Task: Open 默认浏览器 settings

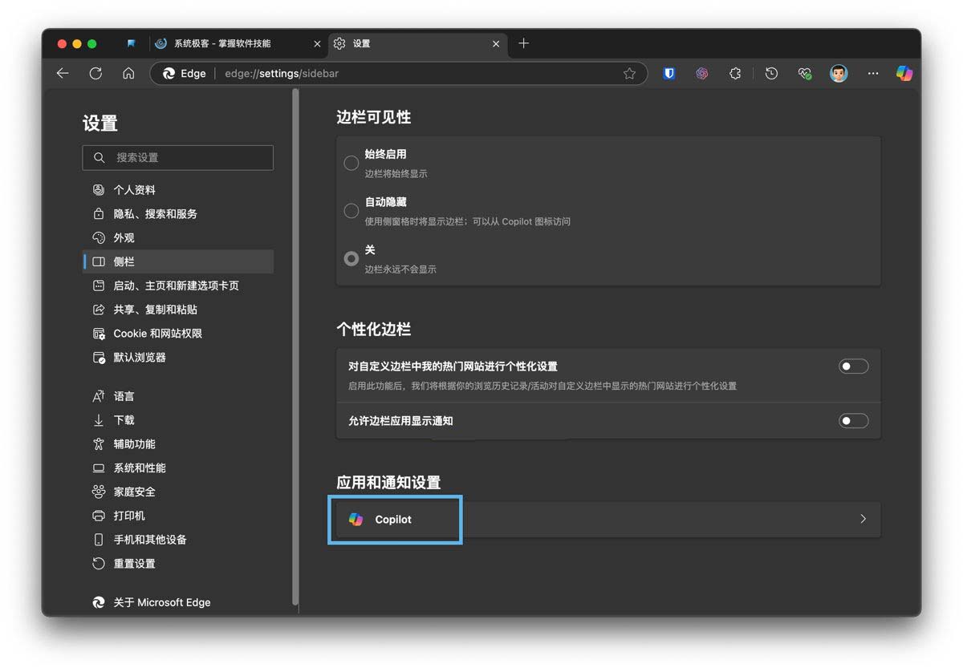Action: click(x=177, y=358)
